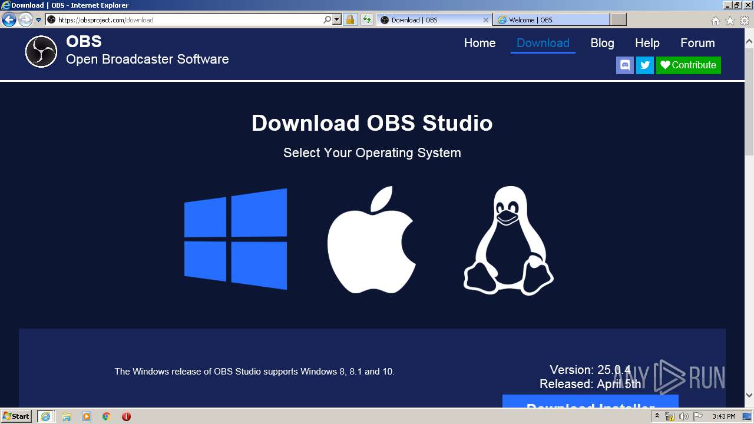Click the browser Forward button
The image size is (754, 424).
click(x=25, y=19)
